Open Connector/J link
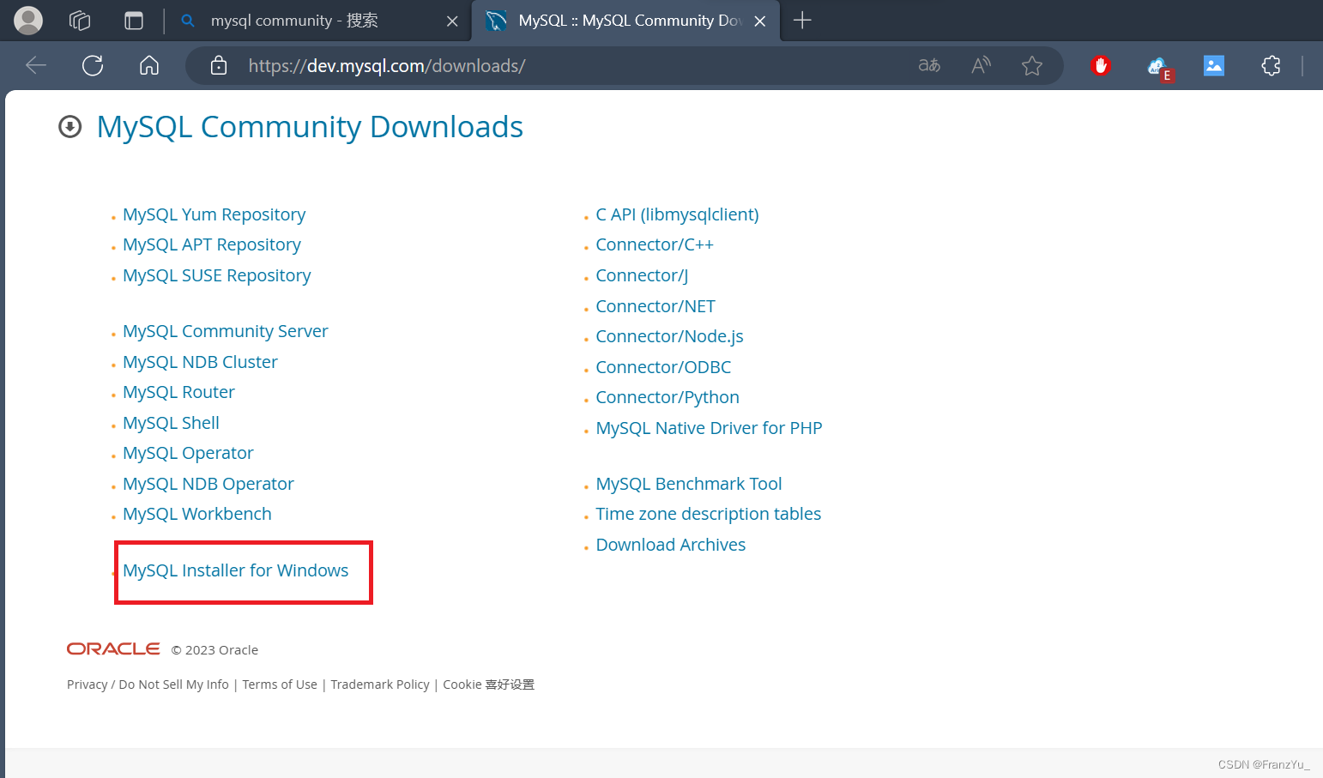 (643, 275)
